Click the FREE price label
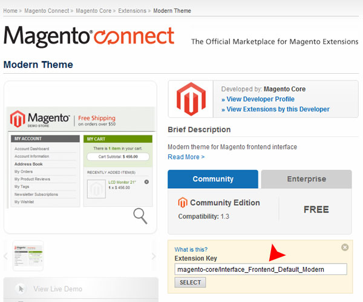The image size is (363, 302). point(316,209)
